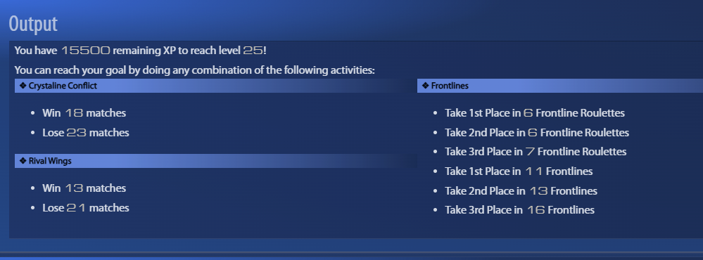This screenshot has height=260, width=703.
Task: Click the Output heading
Action: [33, 24]
